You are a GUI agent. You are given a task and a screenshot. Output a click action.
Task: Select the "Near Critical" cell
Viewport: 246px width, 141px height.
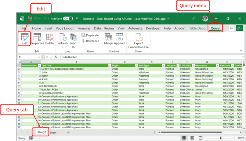pos(187,89)
